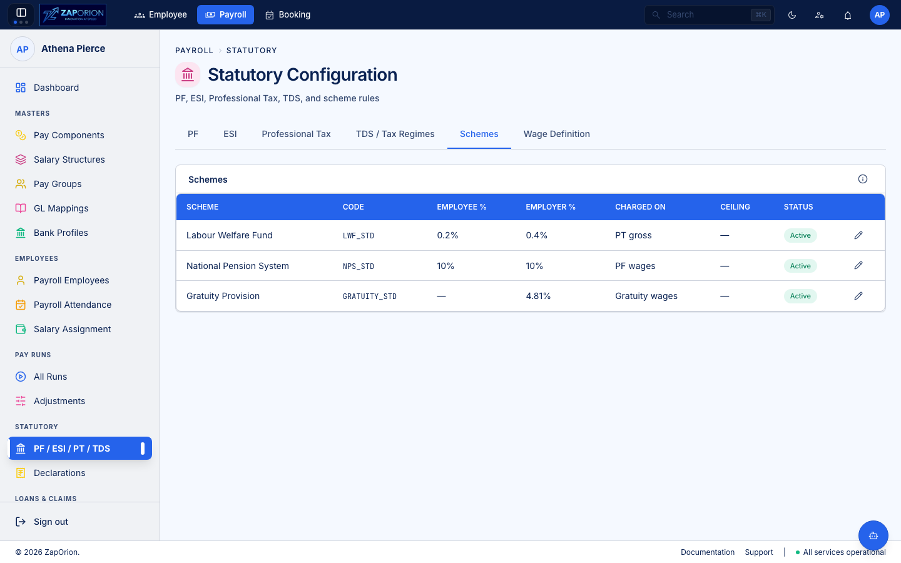Go to Dashboard
This screenshot has width=901, height=563.
pyautogui.click(x=80, y=88)
